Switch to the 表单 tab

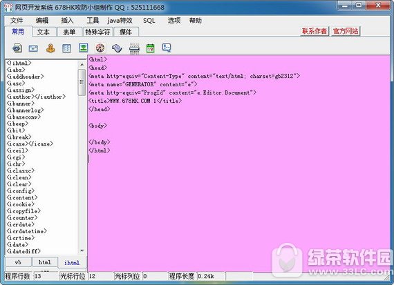tap(69, 32)
